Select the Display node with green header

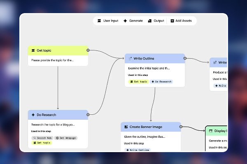point(216,131)
